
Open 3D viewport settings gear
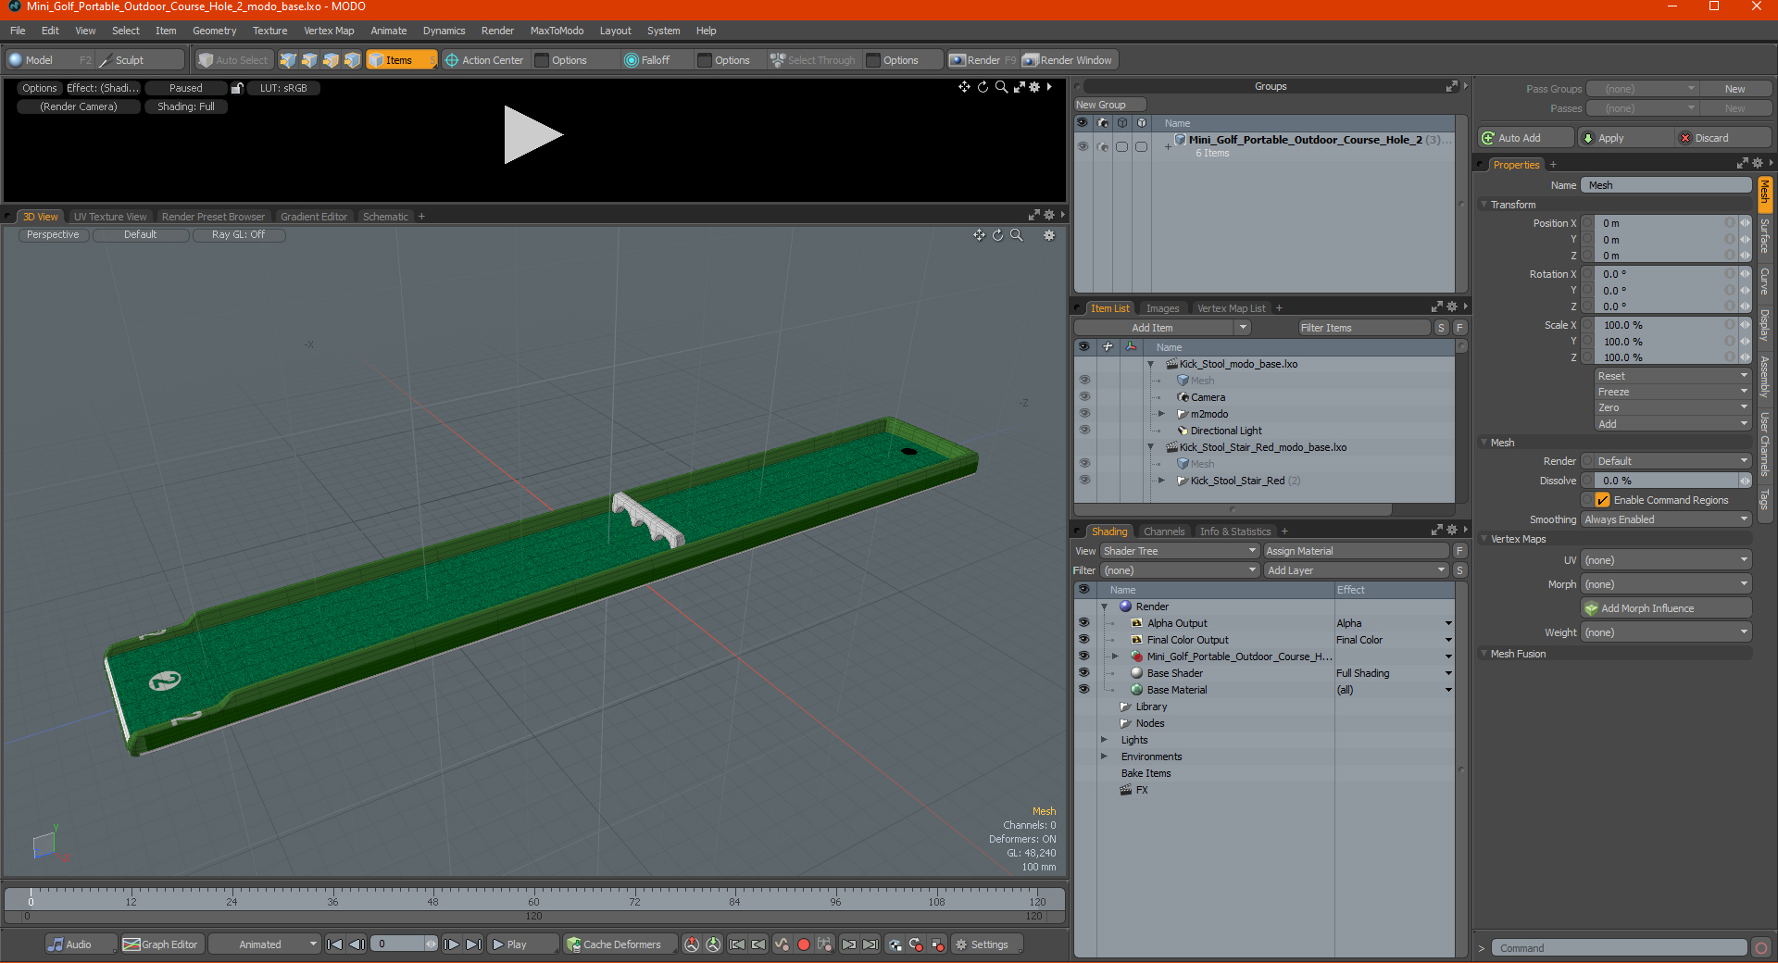(1049, 235)
